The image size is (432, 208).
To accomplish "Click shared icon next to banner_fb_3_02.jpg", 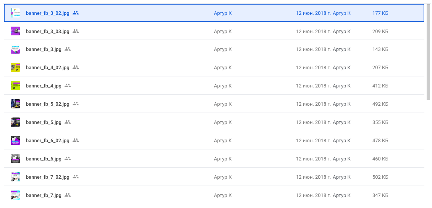I will 76,13.
